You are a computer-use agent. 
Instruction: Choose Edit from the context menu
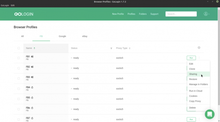198,64
